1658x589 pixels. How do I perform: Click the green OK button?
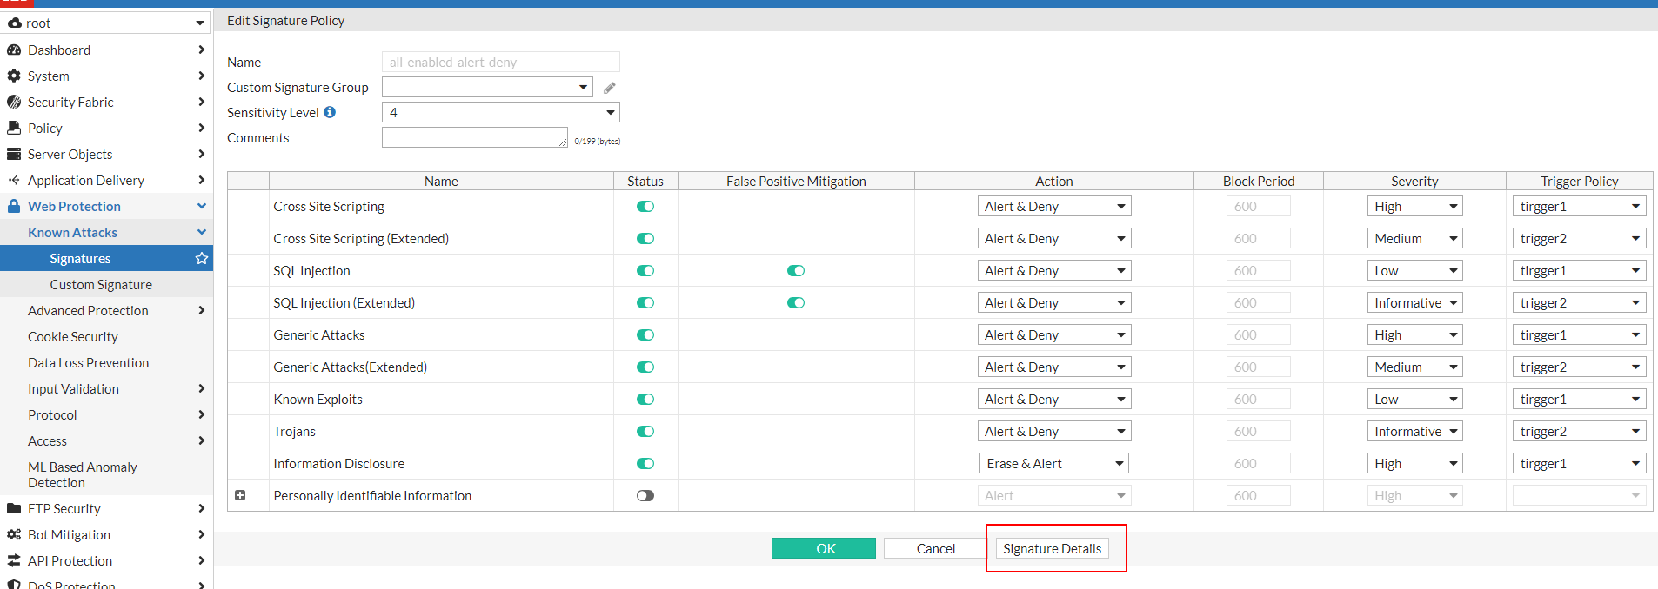[x=823, y=548]
